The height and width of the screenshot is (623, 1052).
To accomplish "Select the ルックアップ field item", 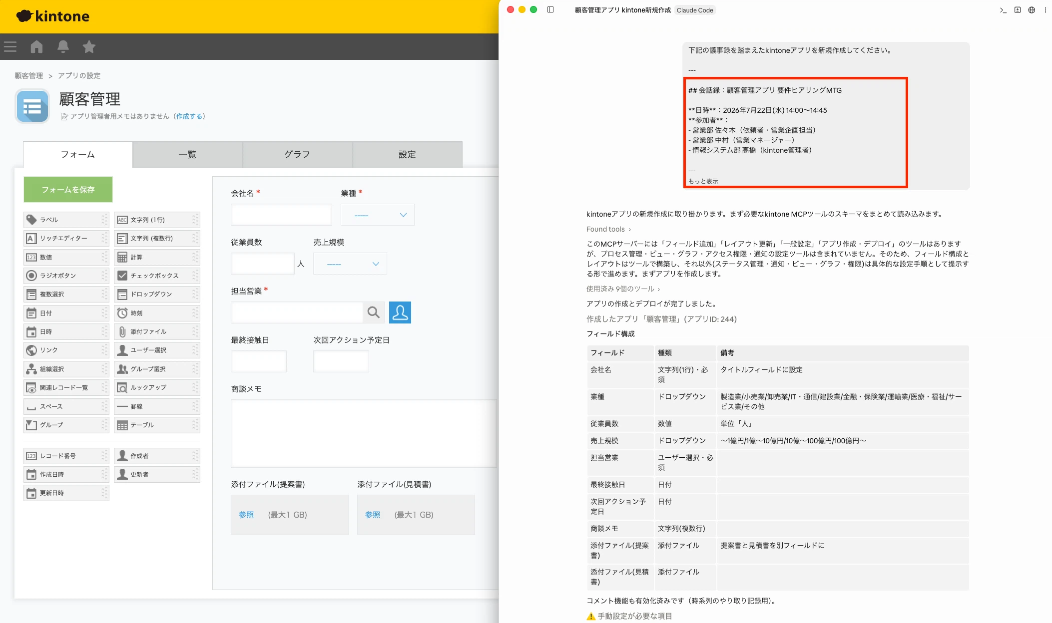I will [x=157, y=387].
